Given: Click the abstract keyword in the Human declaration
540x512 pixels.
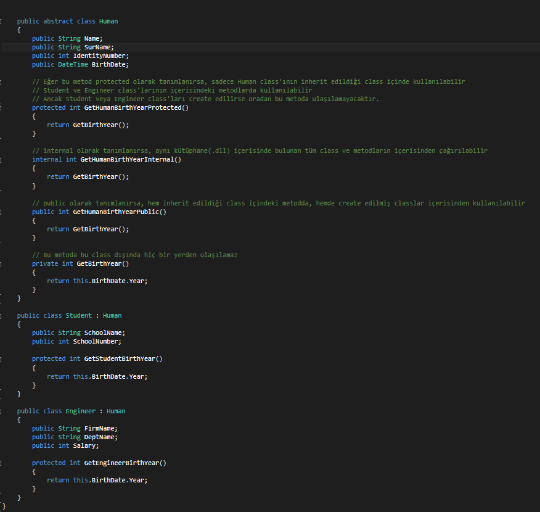Looking at the screenshot, I should [x=58, y=22].
